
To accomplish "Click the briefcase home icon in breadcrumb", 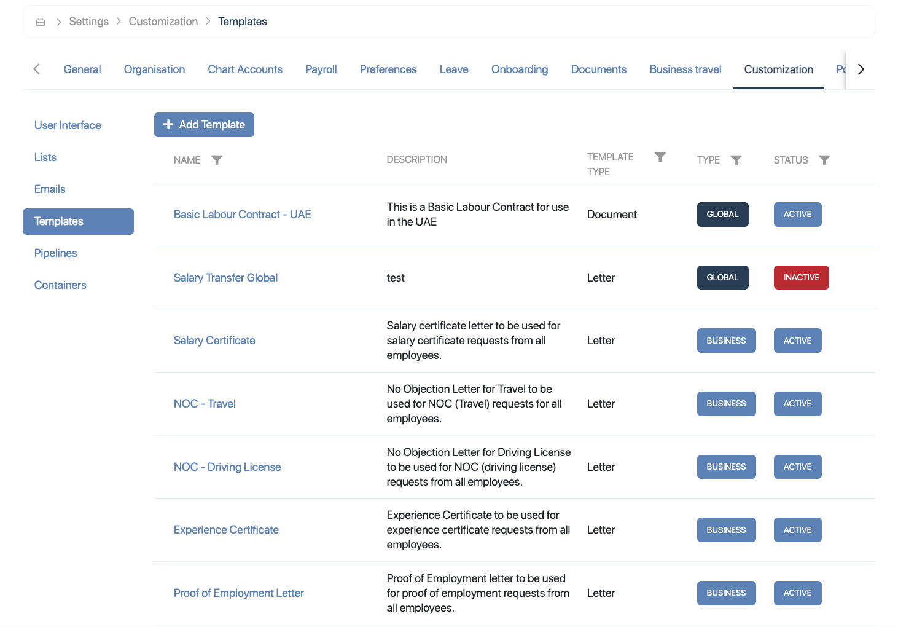I will 41,22.
